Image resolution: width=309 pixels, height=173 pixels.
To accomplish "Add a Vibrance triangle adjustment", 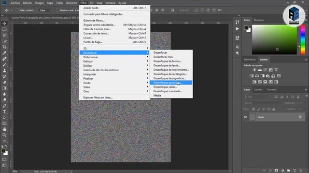I will click(x=276, y=70).
